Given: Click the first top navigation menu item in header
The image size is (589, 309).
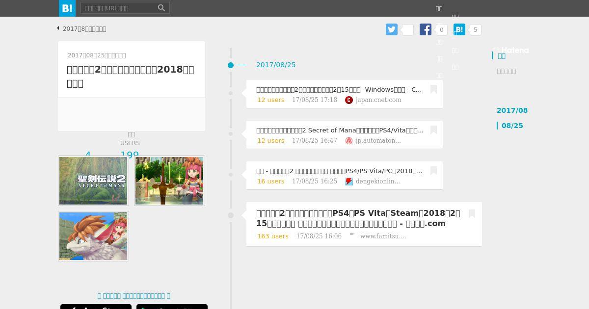Looking at the screenshot, I should pos(439,8).
